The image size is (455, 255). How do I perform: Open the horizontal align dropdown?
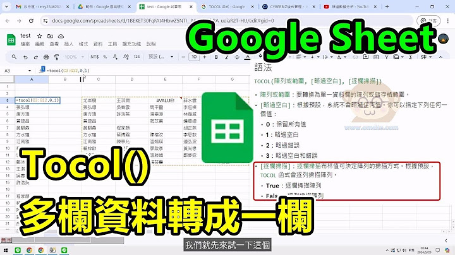[x=301, y=57]
